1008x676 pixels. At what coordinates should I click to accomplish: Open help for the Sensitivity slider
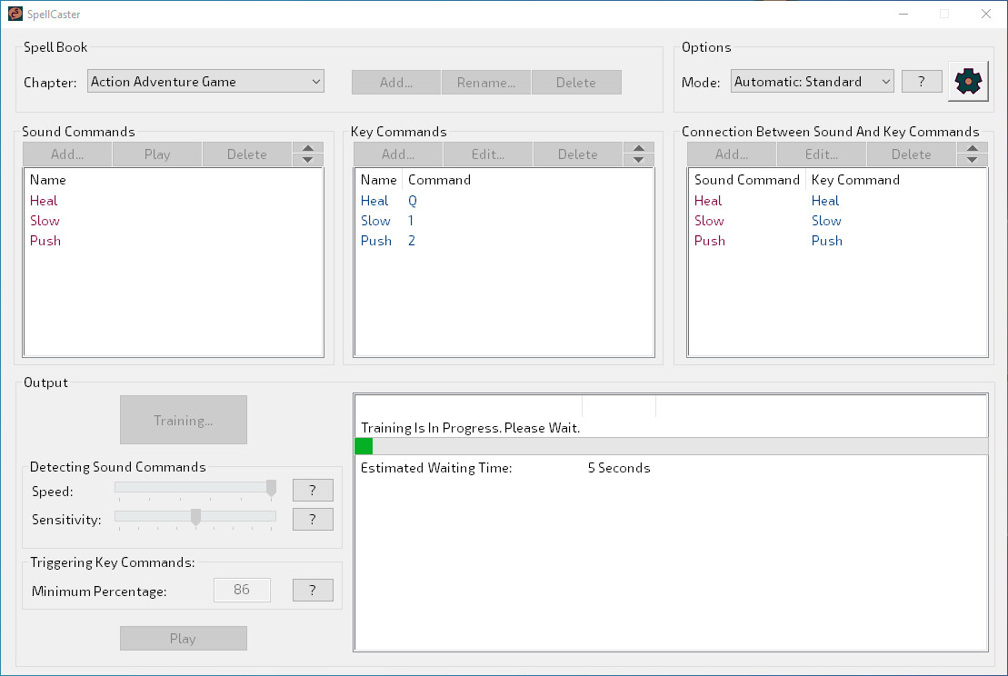point(313,519)
